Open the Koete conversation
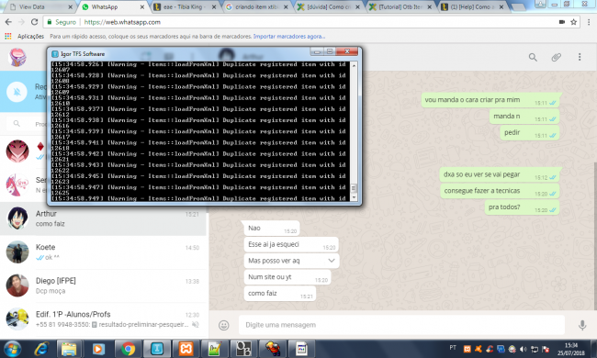The image size is (597, 358). pos(103,252)
